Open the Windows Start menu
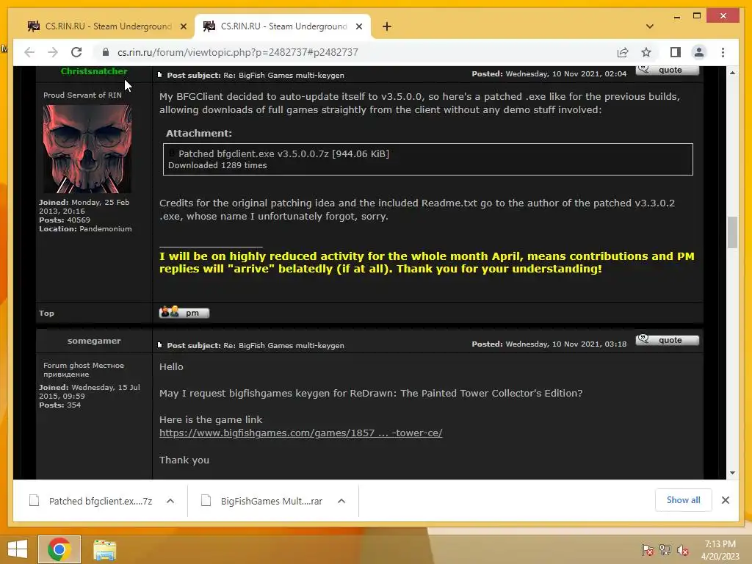752x564 pixels. pos(18,549)
